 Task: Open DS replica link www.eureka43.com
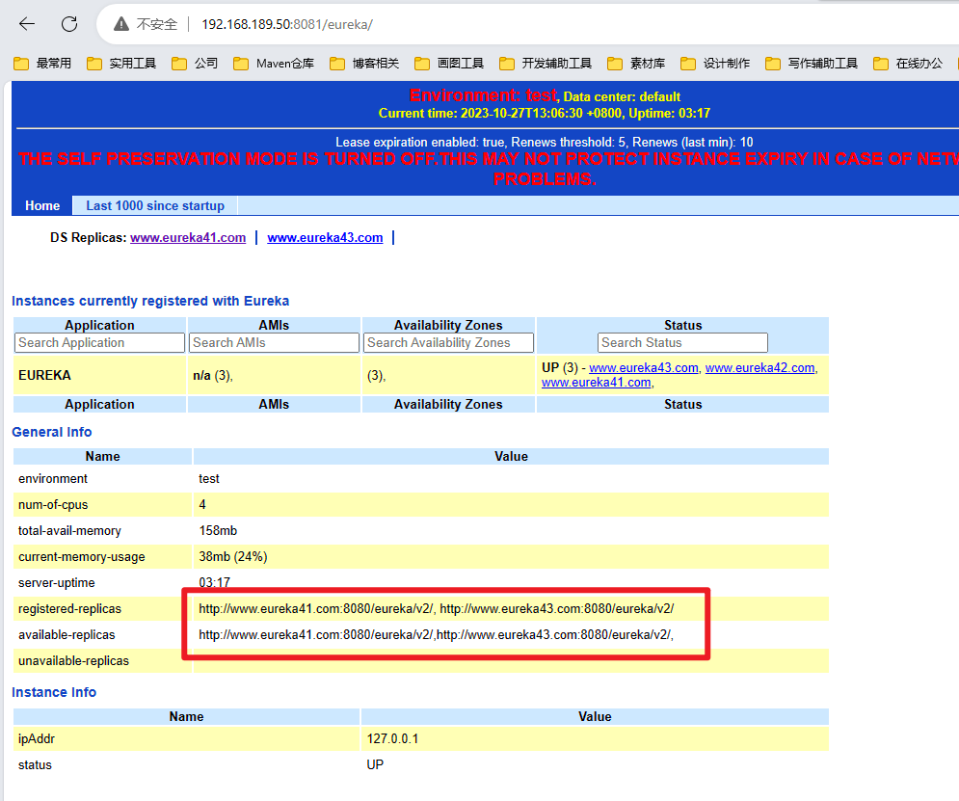click(325, 237)
